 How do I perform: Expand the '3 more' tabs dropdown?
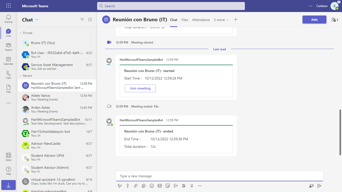221,20
